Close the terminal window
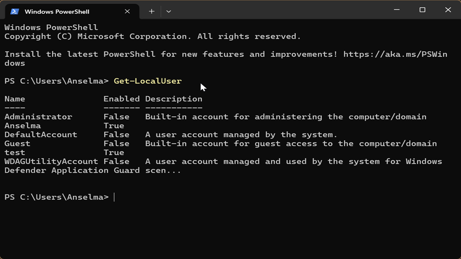This screenshot has height=259, width=461. (x=448, y=10)
